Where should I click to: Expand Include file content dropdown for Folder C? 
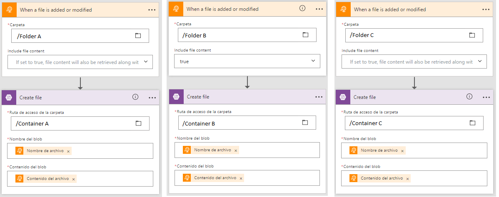pyautogui.click(x=480, y=62)
